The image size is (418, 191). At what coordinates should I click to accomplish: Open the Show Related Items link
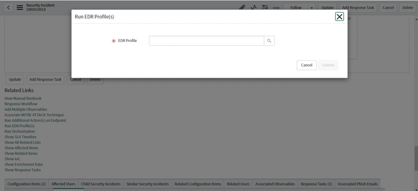21,153
